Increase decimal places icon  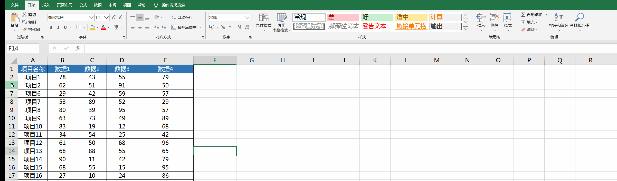point(240,27)
